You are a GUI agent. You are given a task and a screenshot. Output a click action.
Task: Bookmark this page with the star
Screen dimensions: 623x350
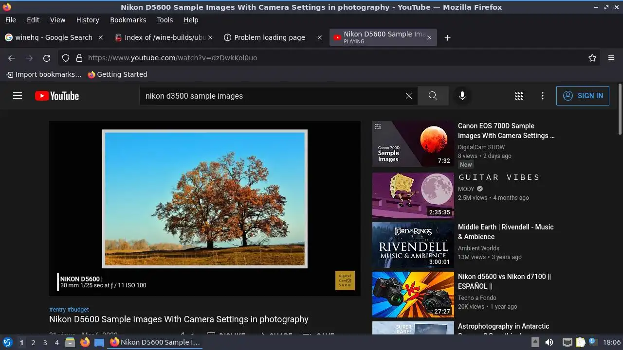pos(592,58)
